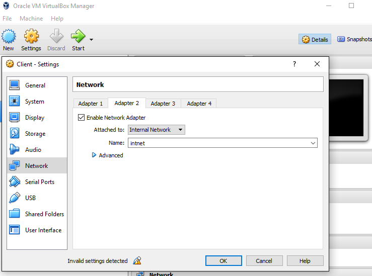
Task: Toggle the Enable Network Adapter checkbox
Action: coord(81,118)
